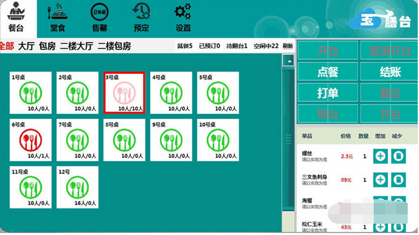Open the 堂食 dine-in section

(58, 18)
